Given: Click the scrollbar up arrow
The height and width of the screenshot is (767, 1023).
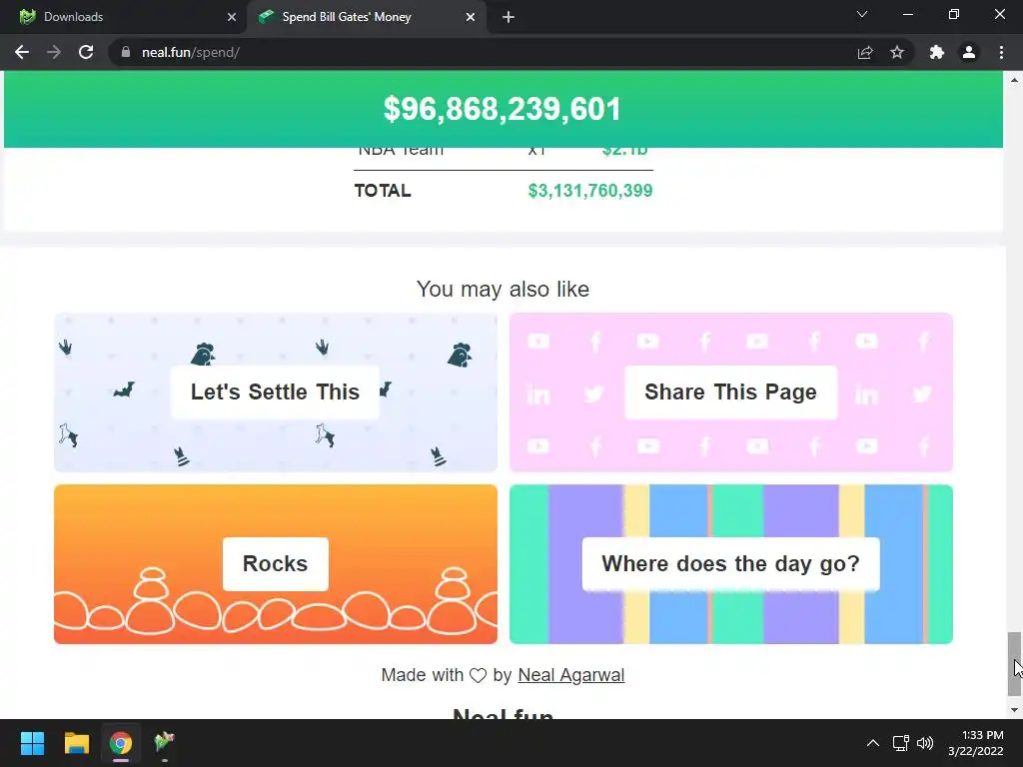Looking at the screenshot, I should tap(1014, 80).
